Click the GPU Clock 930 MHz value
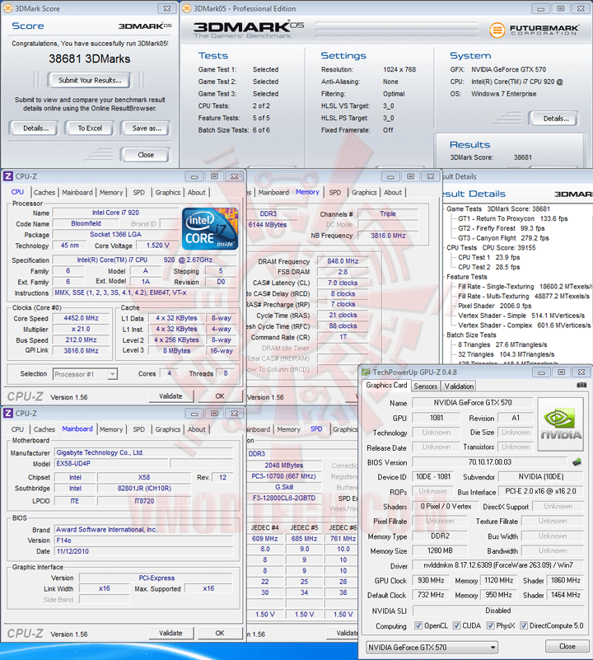 [431, 580]
